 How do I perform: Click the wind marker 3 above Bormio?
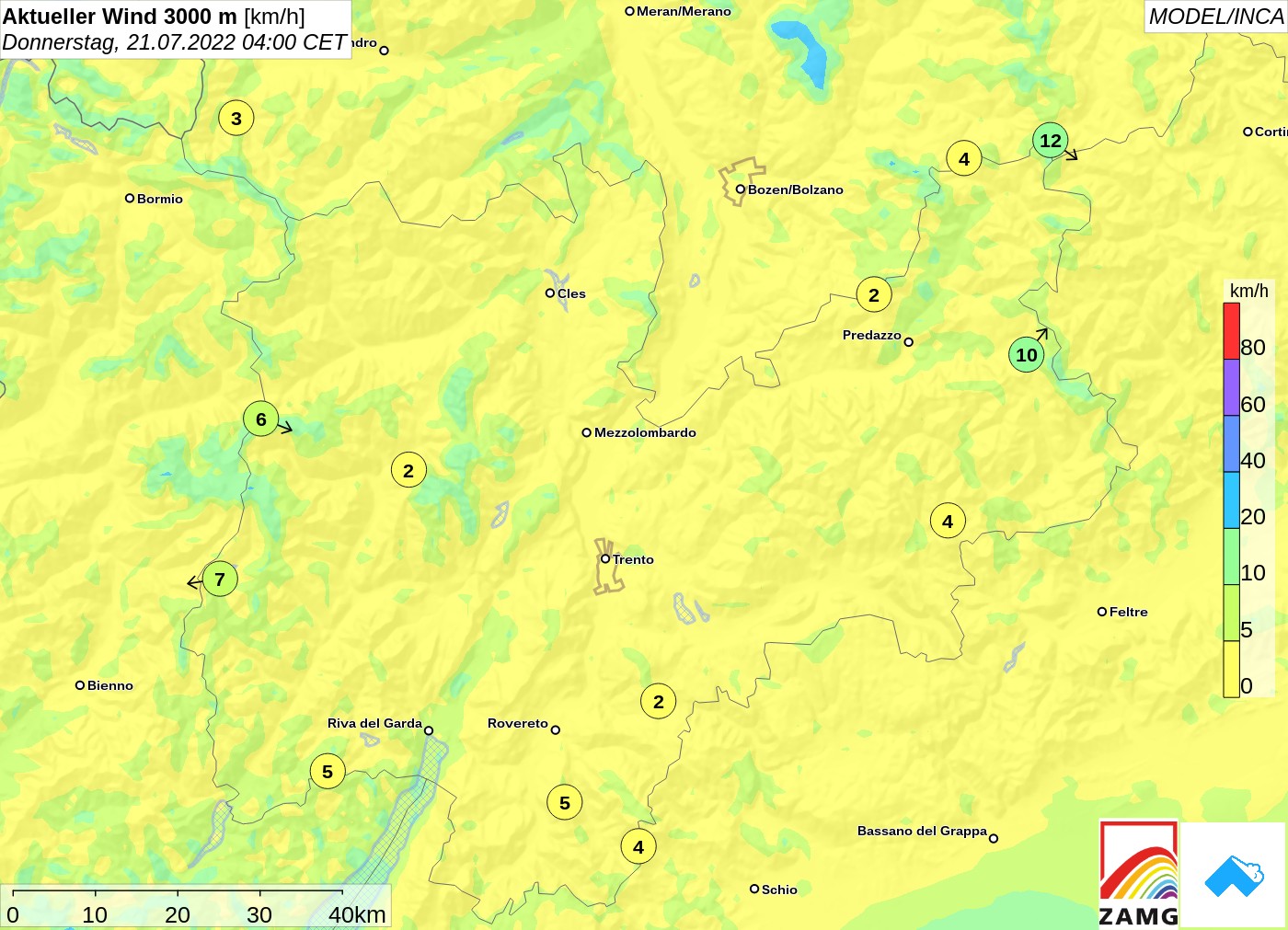click(236, 119)
